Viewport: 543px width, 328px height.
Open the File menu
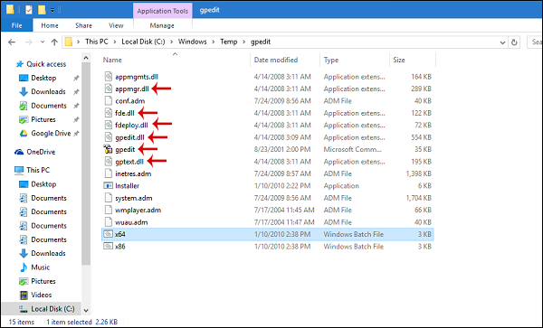pos(16,25)
